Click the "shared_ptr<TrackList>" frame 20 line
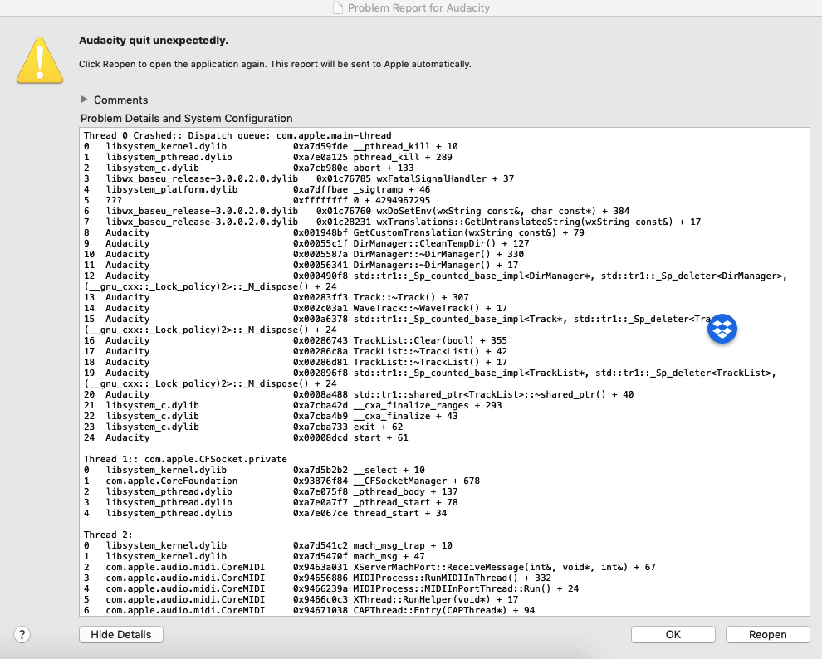822x659 pixels. (359, 394)
